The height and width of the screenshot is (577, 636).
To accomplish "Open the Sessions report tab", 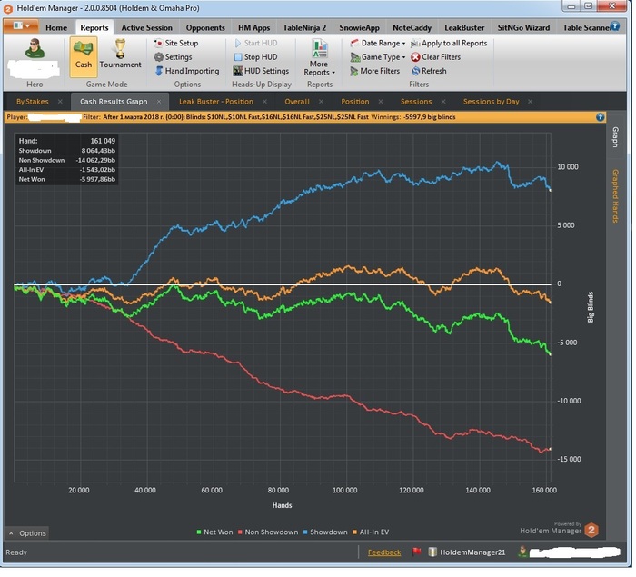I will coord(416,102).
